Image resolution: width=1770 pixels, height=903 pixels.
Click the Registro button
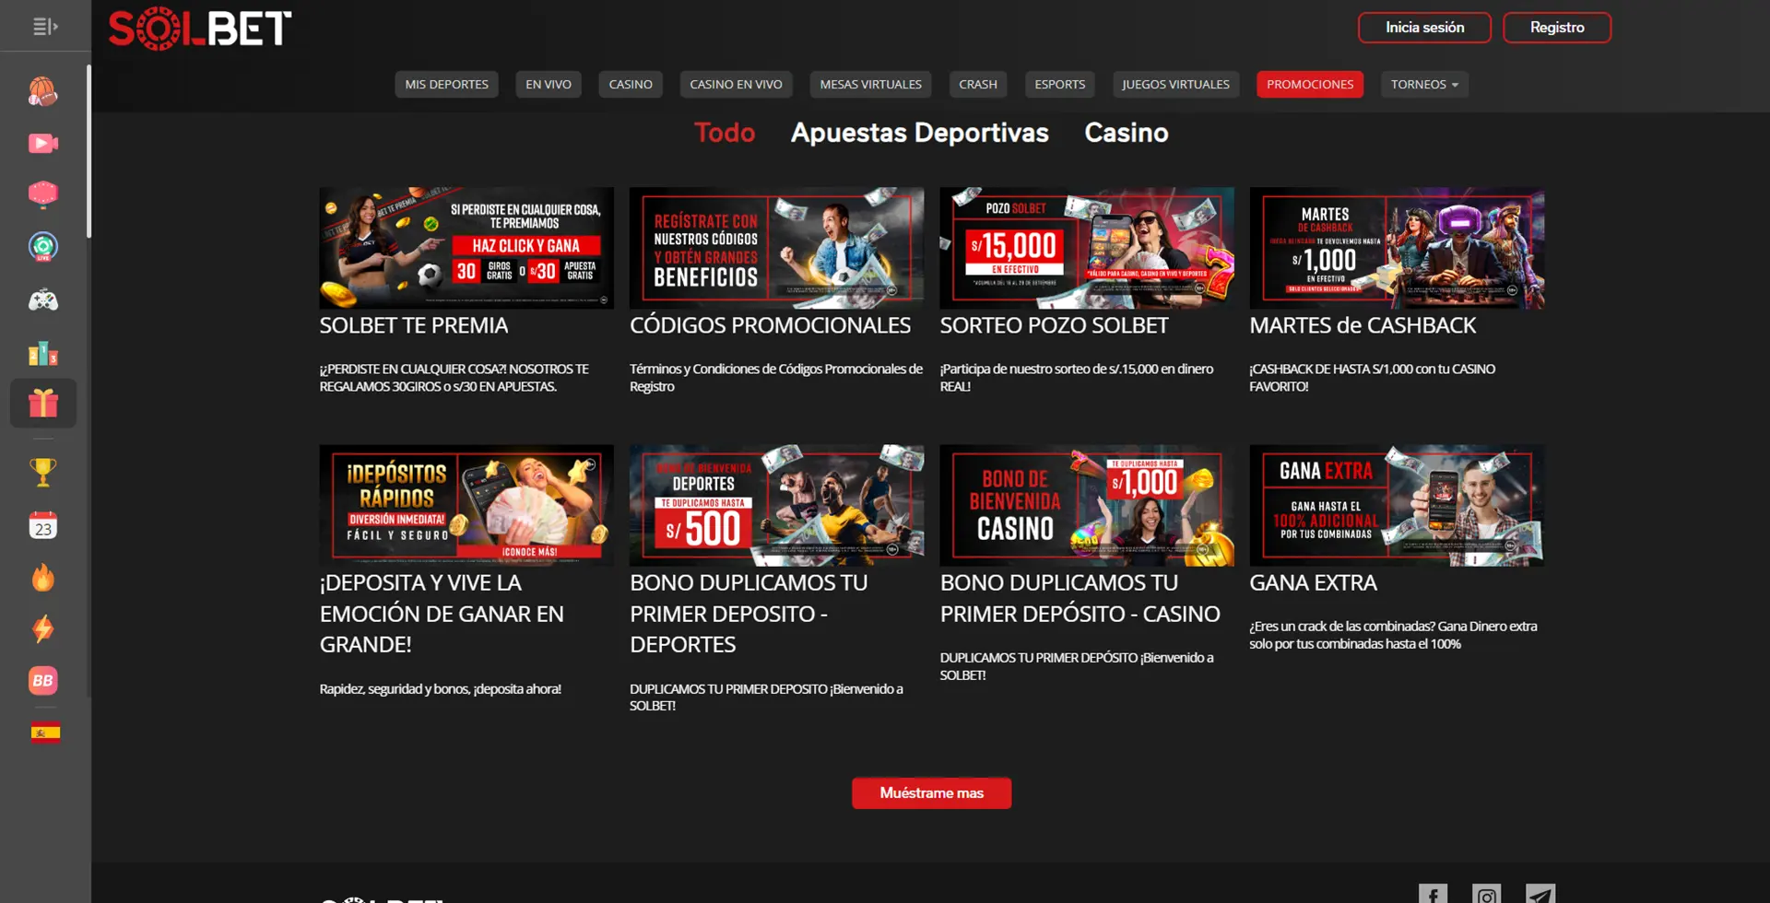(1557, 28)
